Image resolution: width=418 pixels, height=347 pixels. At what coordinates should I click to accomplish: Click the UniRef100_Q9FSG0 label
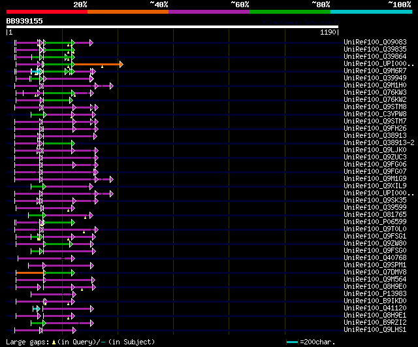(x=375, y=251)
